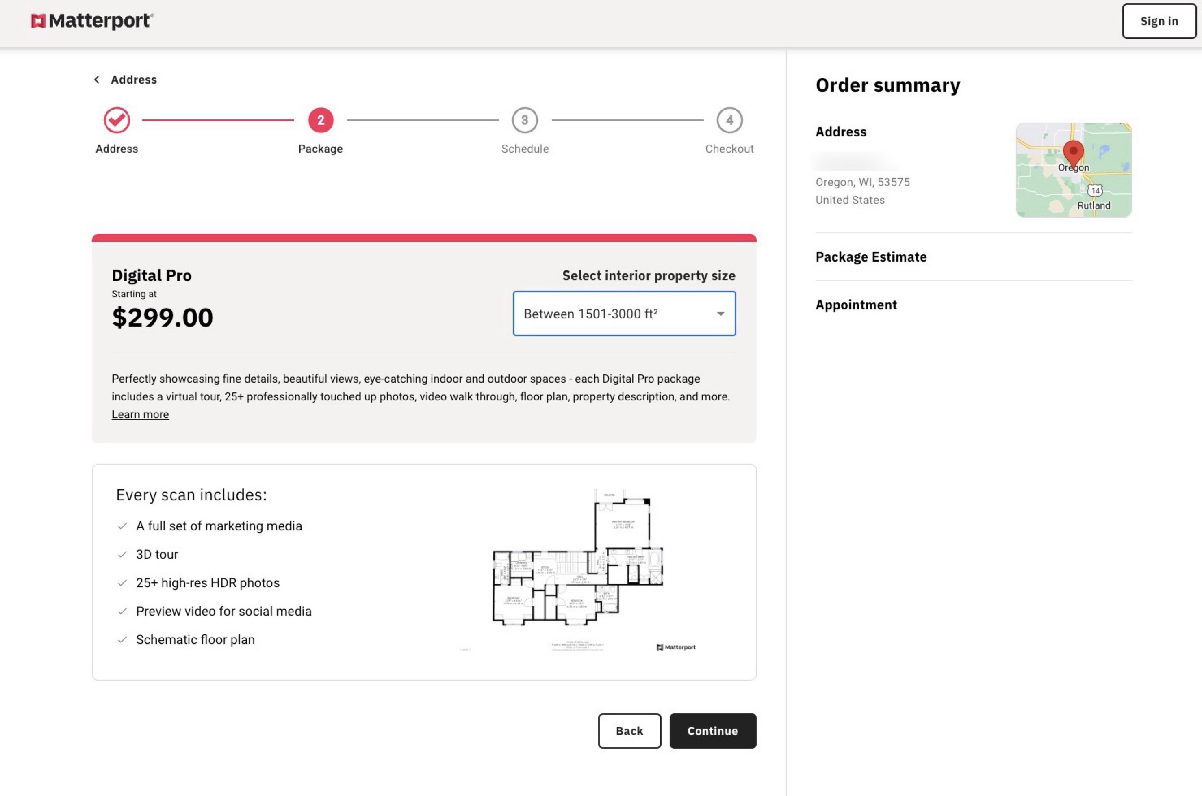The width and height of the screenshot is (1202, 796).
Task: Click the Matterport logo
Action: 92,21
